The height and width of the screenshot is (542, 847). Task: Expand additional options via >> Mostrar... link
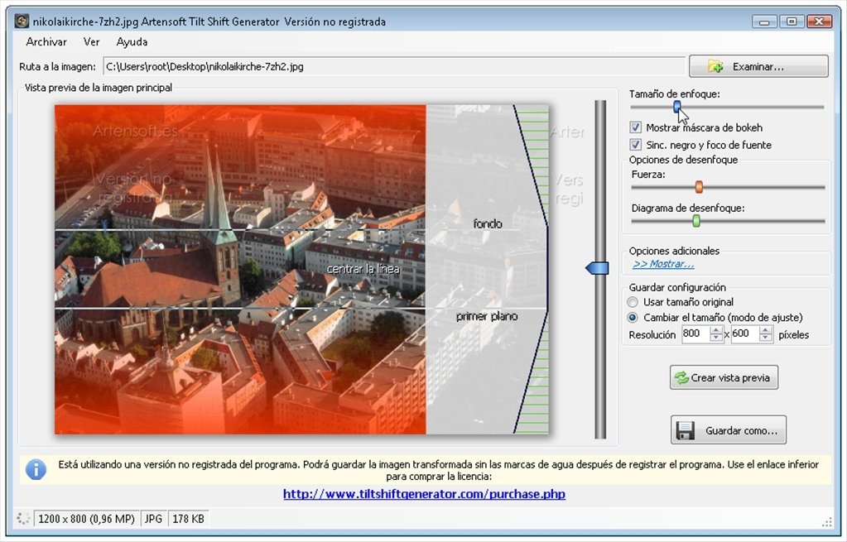coord(663,264)
